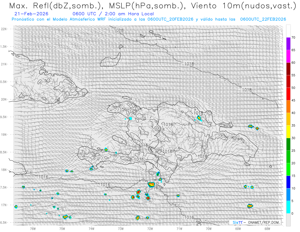Click the "72W" longitude axis label
Screen dimensions: 300x232
(150, 228)
